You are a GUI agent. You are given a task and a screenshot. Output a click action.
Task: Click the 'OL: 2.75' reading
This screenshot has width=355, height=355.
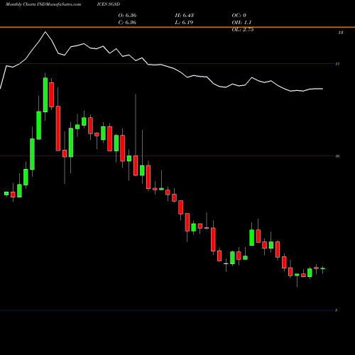243,30
